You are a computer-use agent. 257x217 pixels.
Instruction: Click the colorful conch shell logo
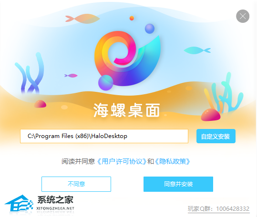[127, 59]
